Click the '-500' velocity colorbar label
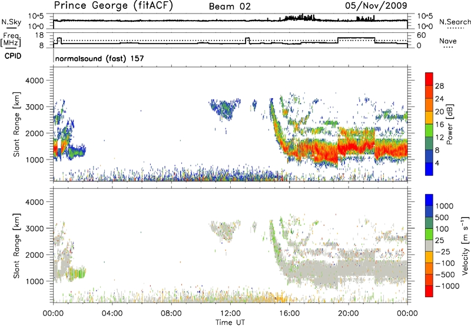The width and height of the screenshot is (471, 326). point(445,275)
